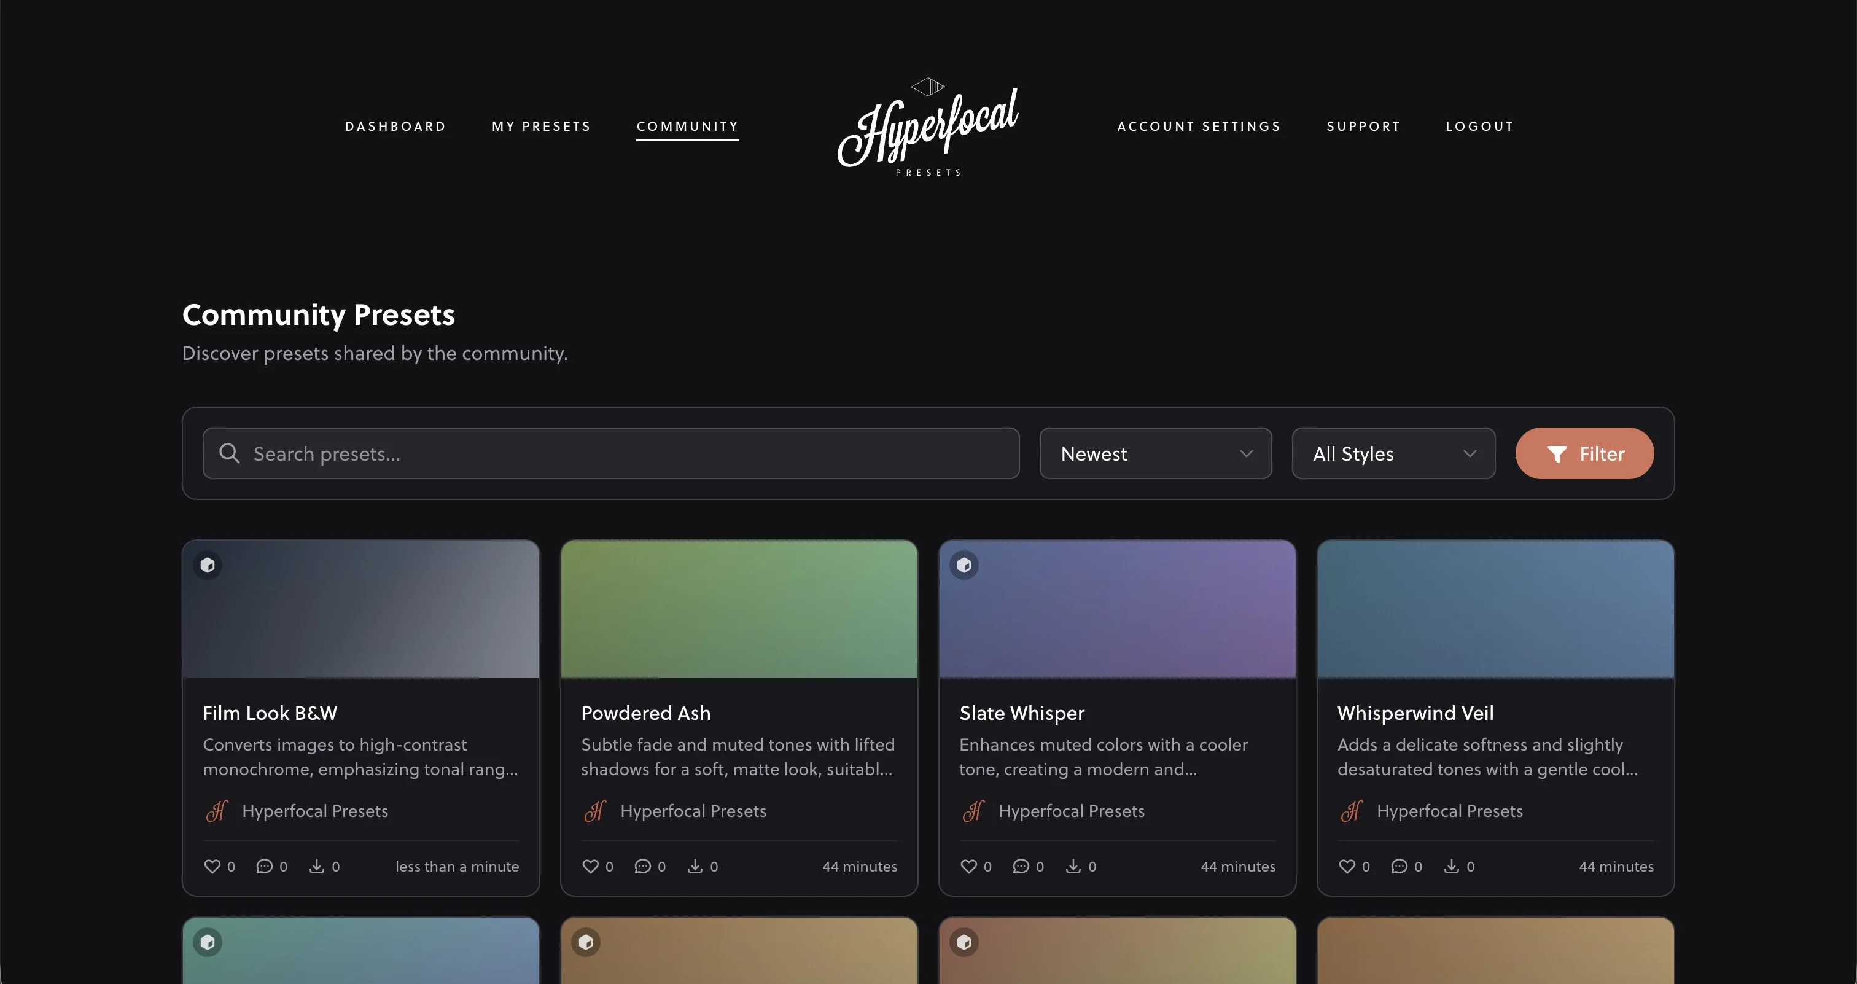Click the funnel icon inside the Filter button
The width and height of the screenshot is (1857, 984).
click(x=1558, y=453)
